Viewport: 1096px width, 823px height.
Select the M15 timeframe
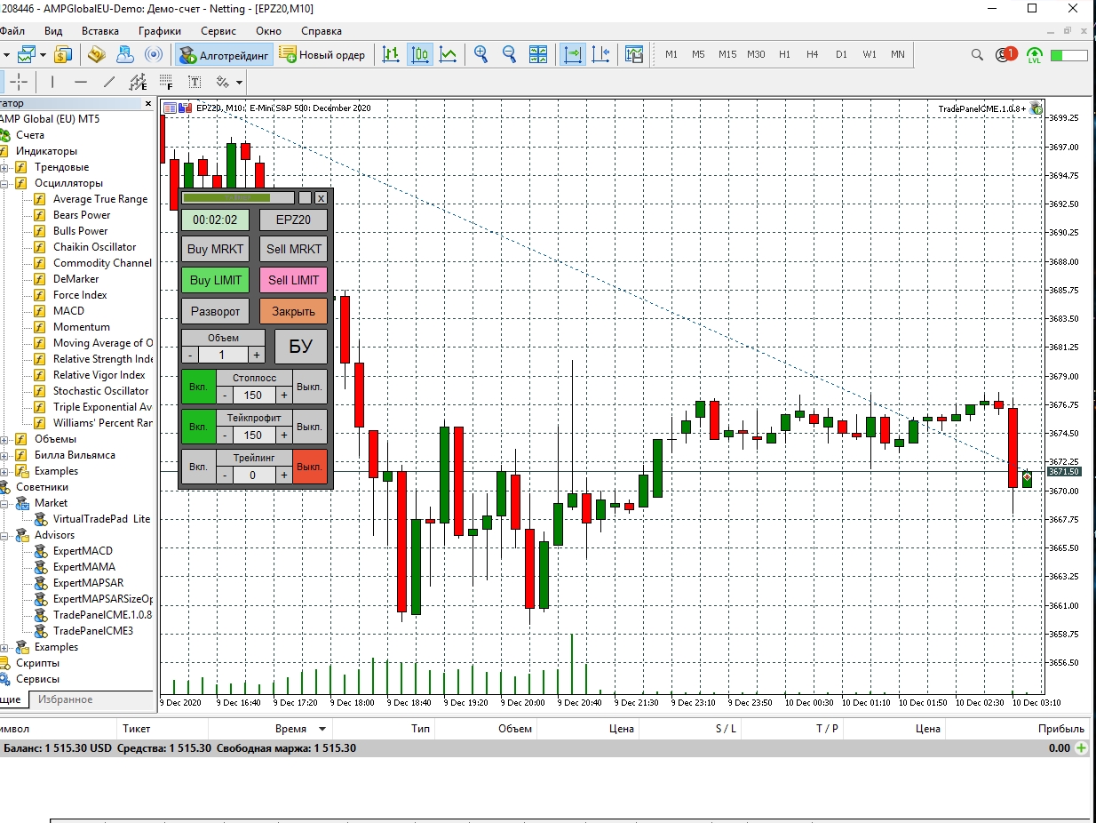727,54
